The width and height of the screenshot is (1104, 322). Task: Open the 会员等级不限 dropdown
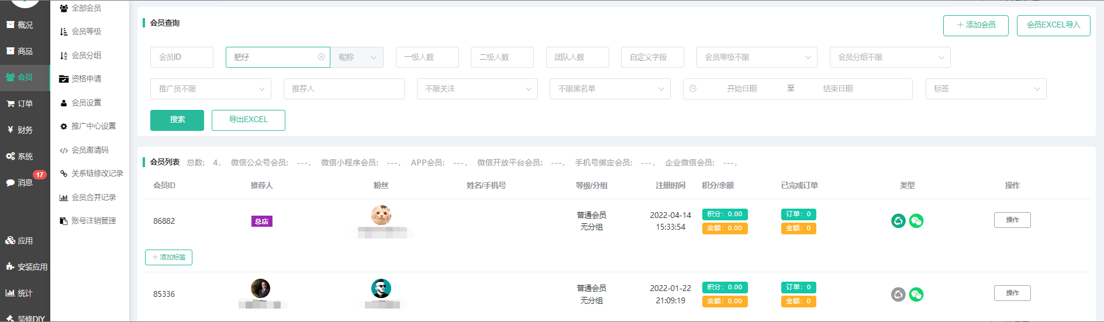click(x=757, y=57)
